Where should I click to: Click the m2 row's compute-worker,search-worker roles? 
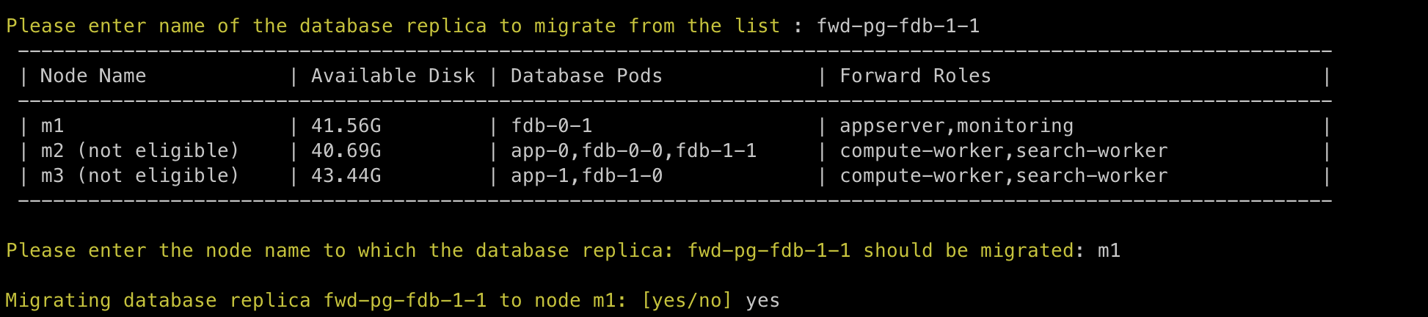[x=1003, y=151]
